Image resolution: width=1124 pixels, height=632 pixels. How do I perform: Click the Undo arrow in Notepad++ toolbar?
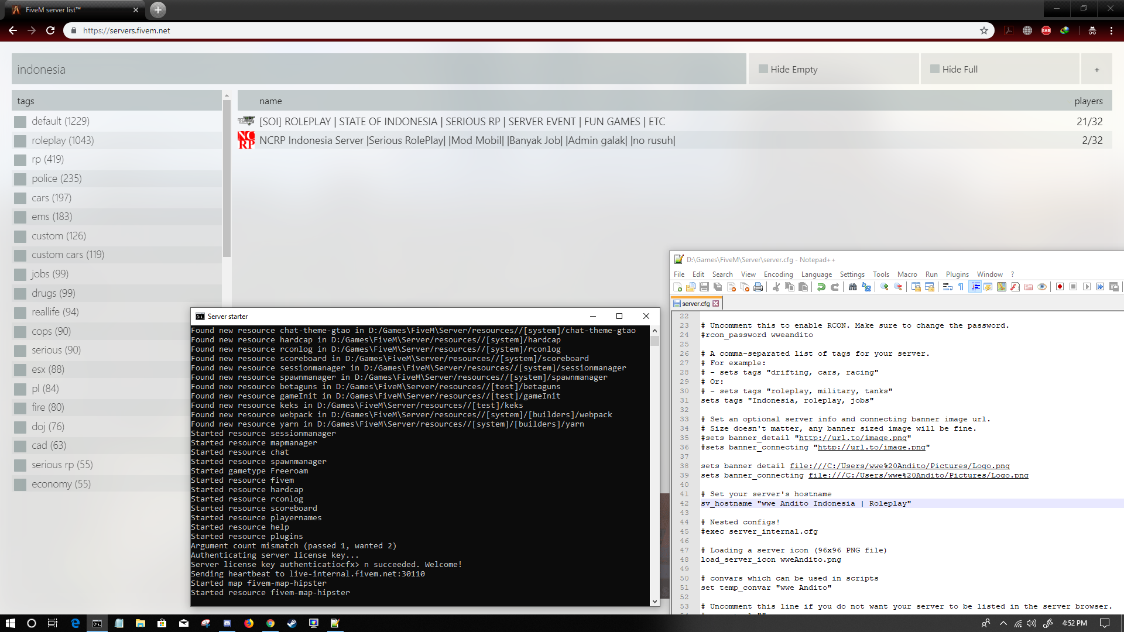(x=821, y=287)
